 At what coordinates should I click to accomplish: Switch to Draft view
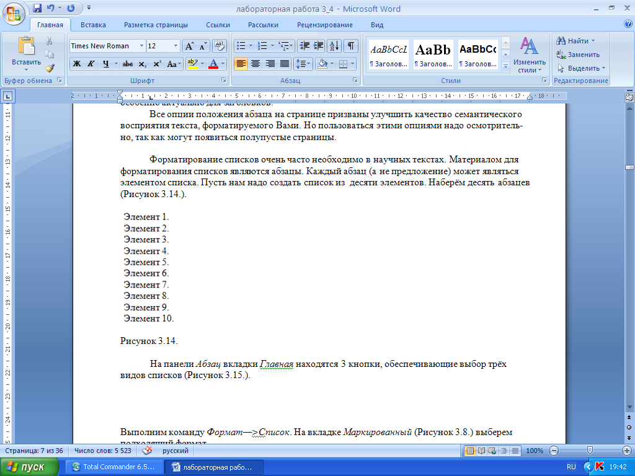[515, 451]
